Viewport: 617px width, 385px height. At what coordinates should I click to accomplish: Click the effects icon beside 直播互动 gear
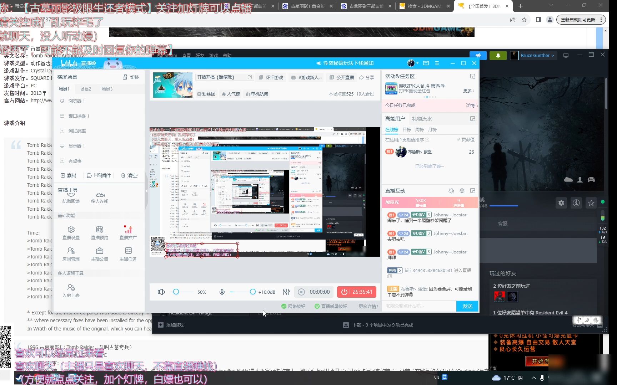[x=451, y=191]
